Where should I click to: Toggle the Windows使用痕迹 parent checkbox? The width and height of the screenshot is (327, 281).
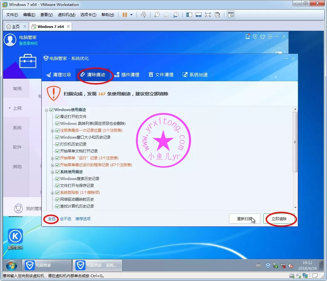coord(52,110)
